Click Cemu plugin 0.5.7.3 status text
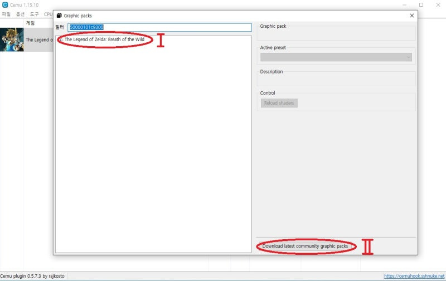The image size is (446, 281). [32, 276]
